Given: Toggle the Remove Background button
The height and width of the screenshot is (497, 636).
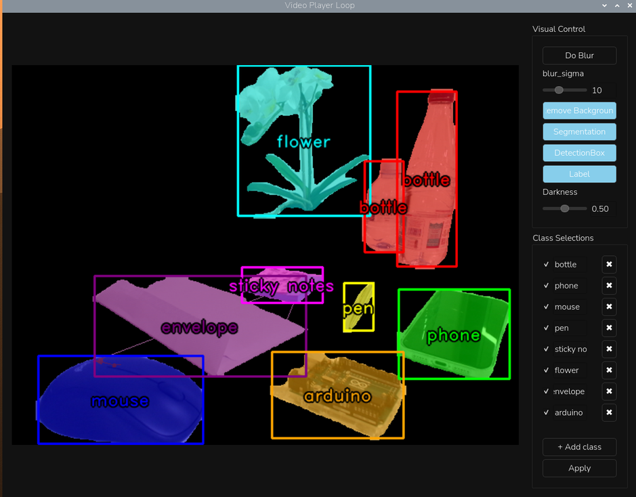Looking at the screenshot, I should 579,110.
